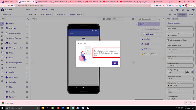Toggle hidden components visibility eye icon
The height and width of the screenshot is (110, 196).
click(x=133, y=19)
